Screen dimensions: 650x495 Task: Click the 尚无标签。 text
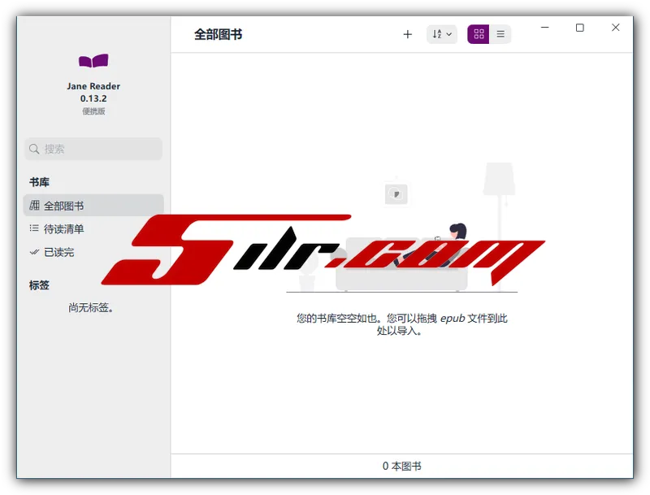coord(91,307)
